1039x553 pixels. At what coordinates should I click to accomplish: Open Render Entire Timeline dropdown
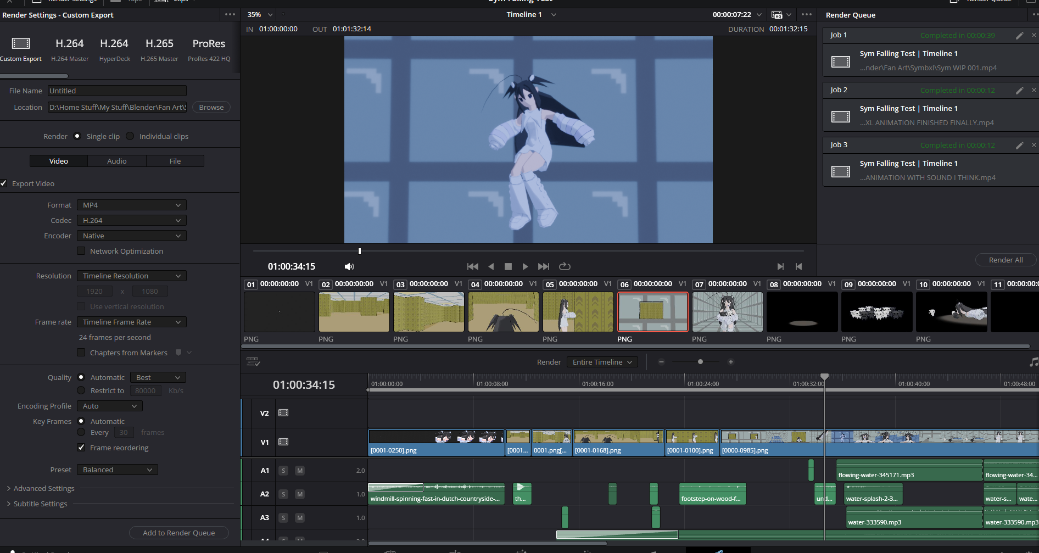click(x=602, y=362)
